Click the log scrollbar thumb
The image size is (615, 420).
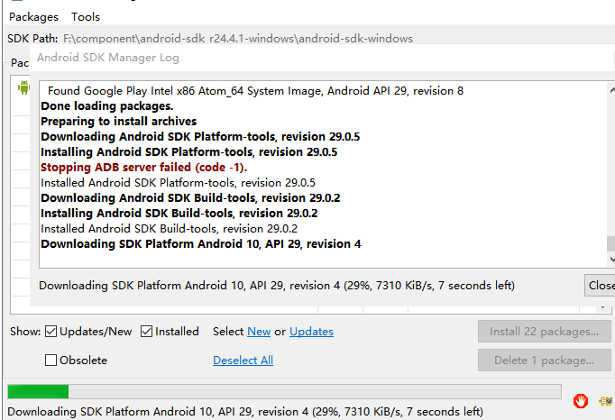point(611,243)
